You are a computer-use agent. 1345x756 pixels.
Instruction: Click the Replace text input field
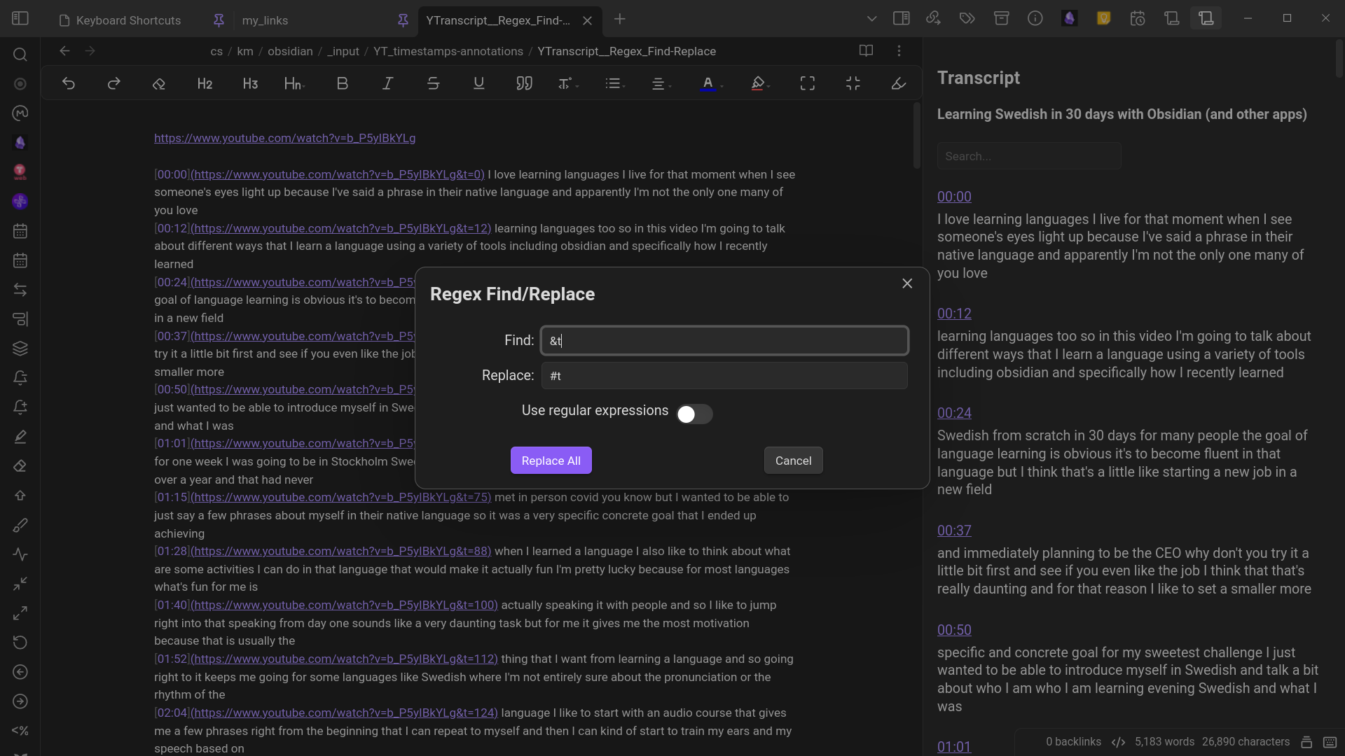[724, 376]
